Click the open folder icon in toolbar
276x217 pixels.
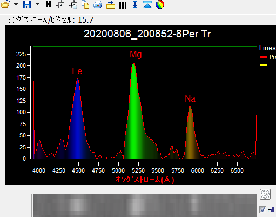point(5,4)
